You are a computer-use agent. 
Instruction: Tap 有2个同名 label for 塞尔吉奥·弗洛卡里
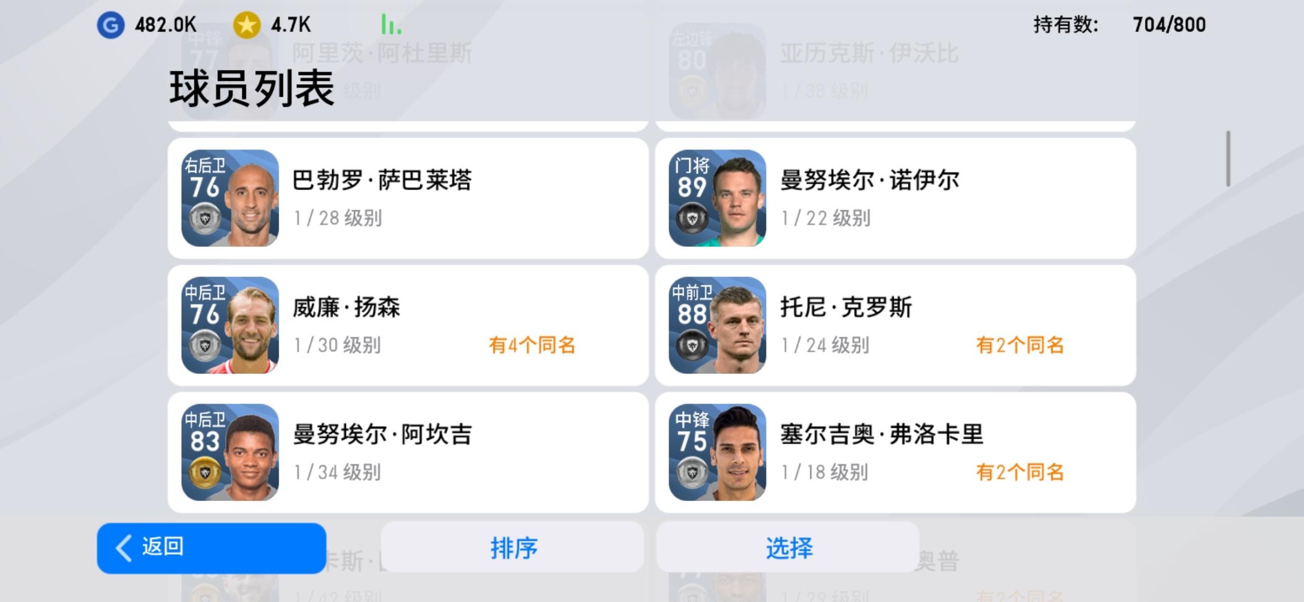[x=1020, y=472]
